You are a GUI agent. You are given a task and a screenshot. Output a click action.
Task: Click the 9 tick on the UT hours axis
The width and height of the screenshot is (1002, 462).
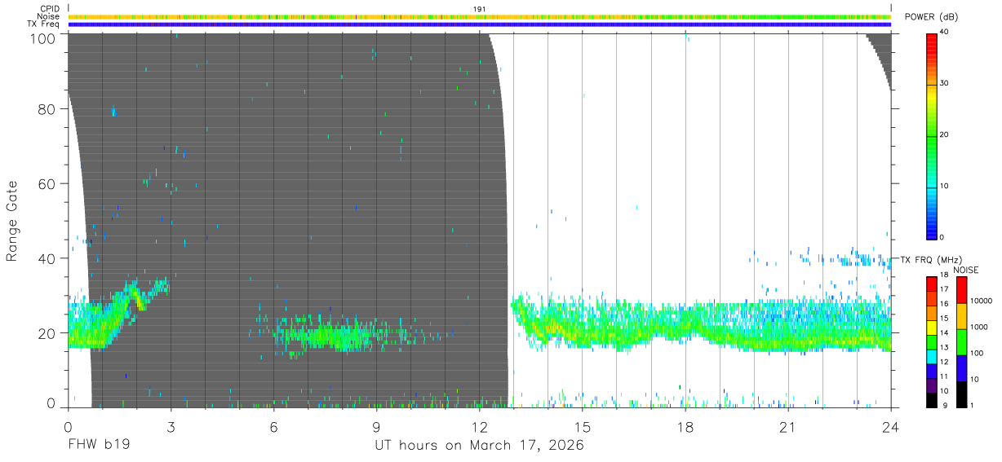pyautogui.click(x=376, y=426)
